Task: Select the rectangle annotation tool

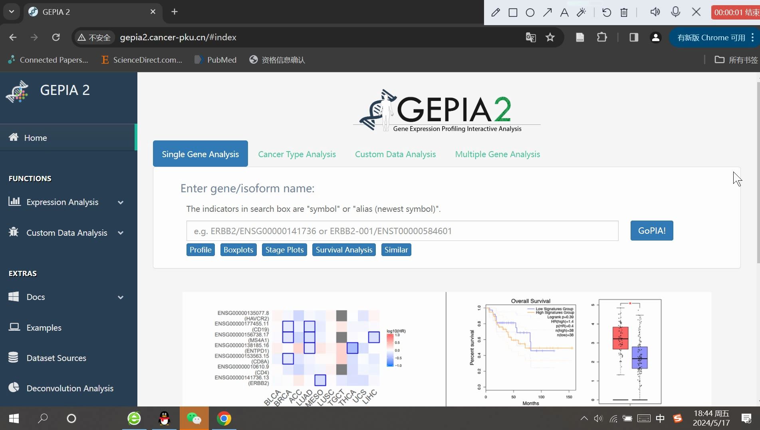Action: tap(513, 12)
